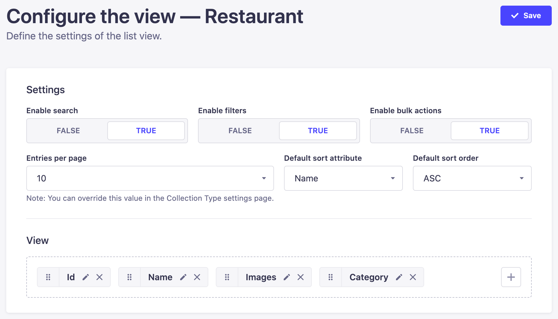Select TRUE for Enable filters

coord(317,131)
